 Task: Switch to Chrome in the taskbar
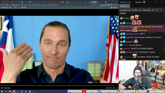click(x=14, y=91)
